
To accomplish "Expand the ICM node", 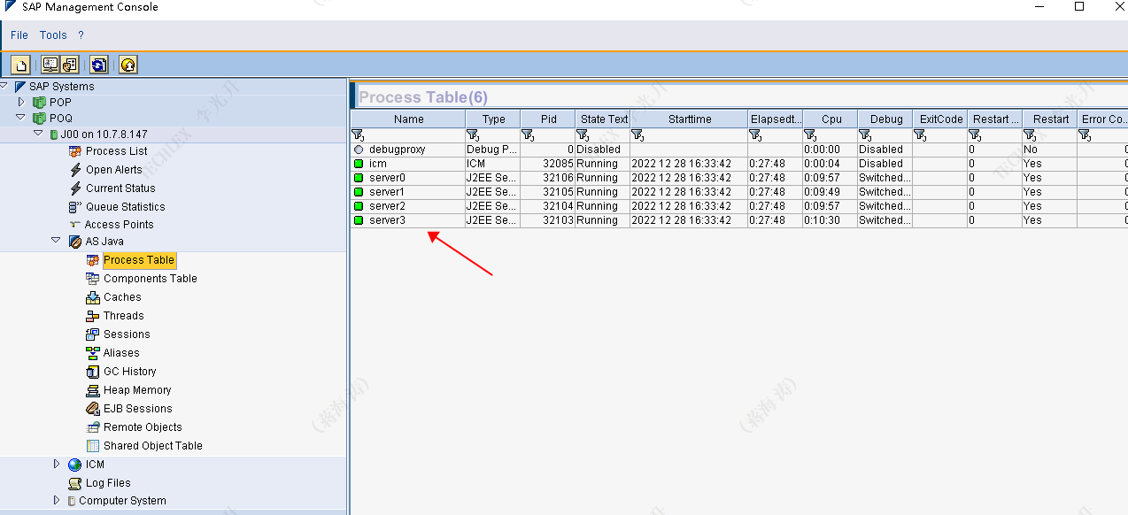I will click(57, 465).
